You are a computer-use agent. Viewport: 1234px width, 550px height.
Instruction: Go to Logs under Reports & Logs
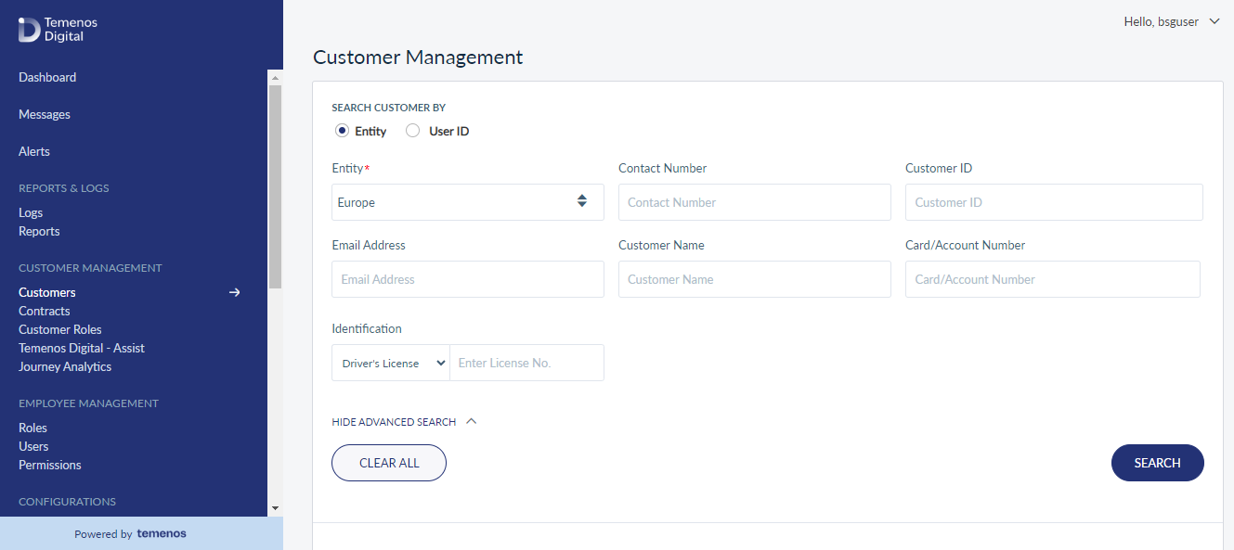click(x=31, y=212)
